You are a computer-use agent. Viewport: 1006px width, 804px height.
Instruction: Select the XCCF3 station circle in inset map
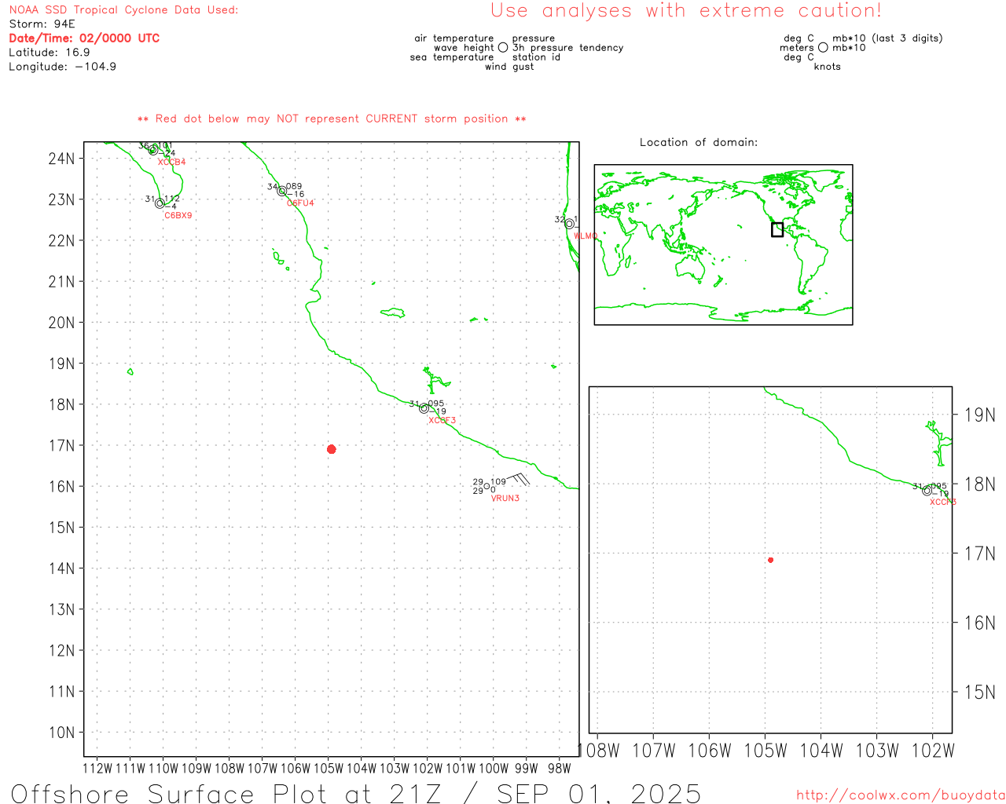(x=927, y=491)
